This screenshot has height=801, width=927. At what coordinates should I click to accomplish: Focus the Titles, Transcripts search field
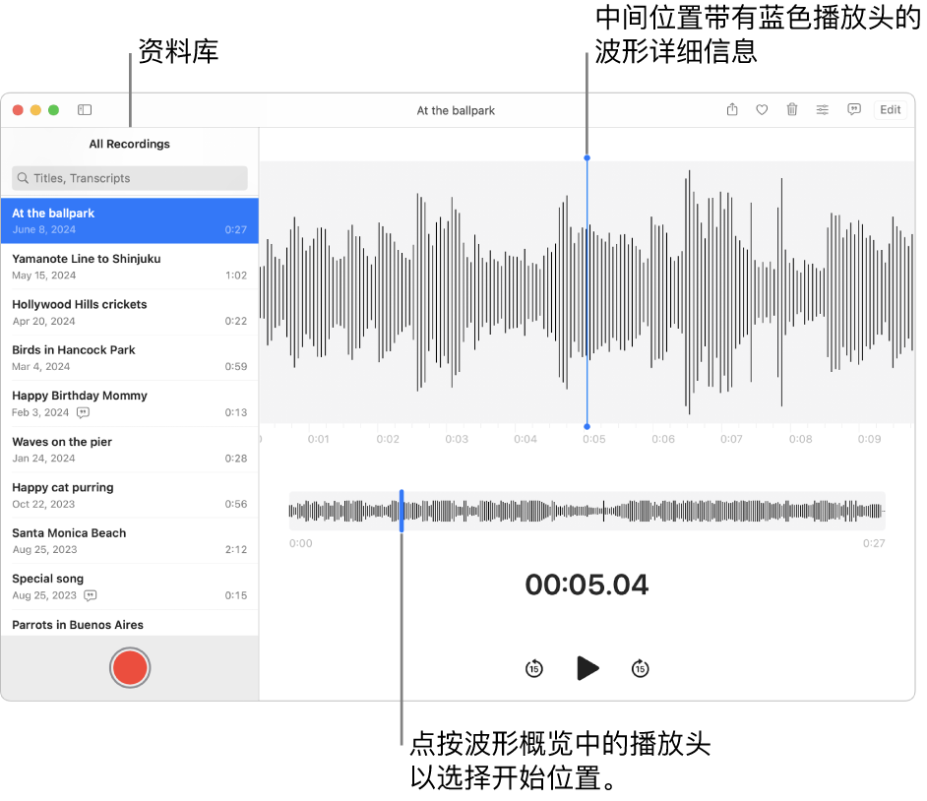130,178
